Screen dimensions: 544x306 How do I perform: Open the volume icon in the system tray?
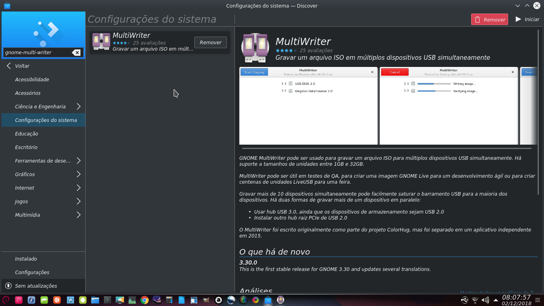(485, 300)
